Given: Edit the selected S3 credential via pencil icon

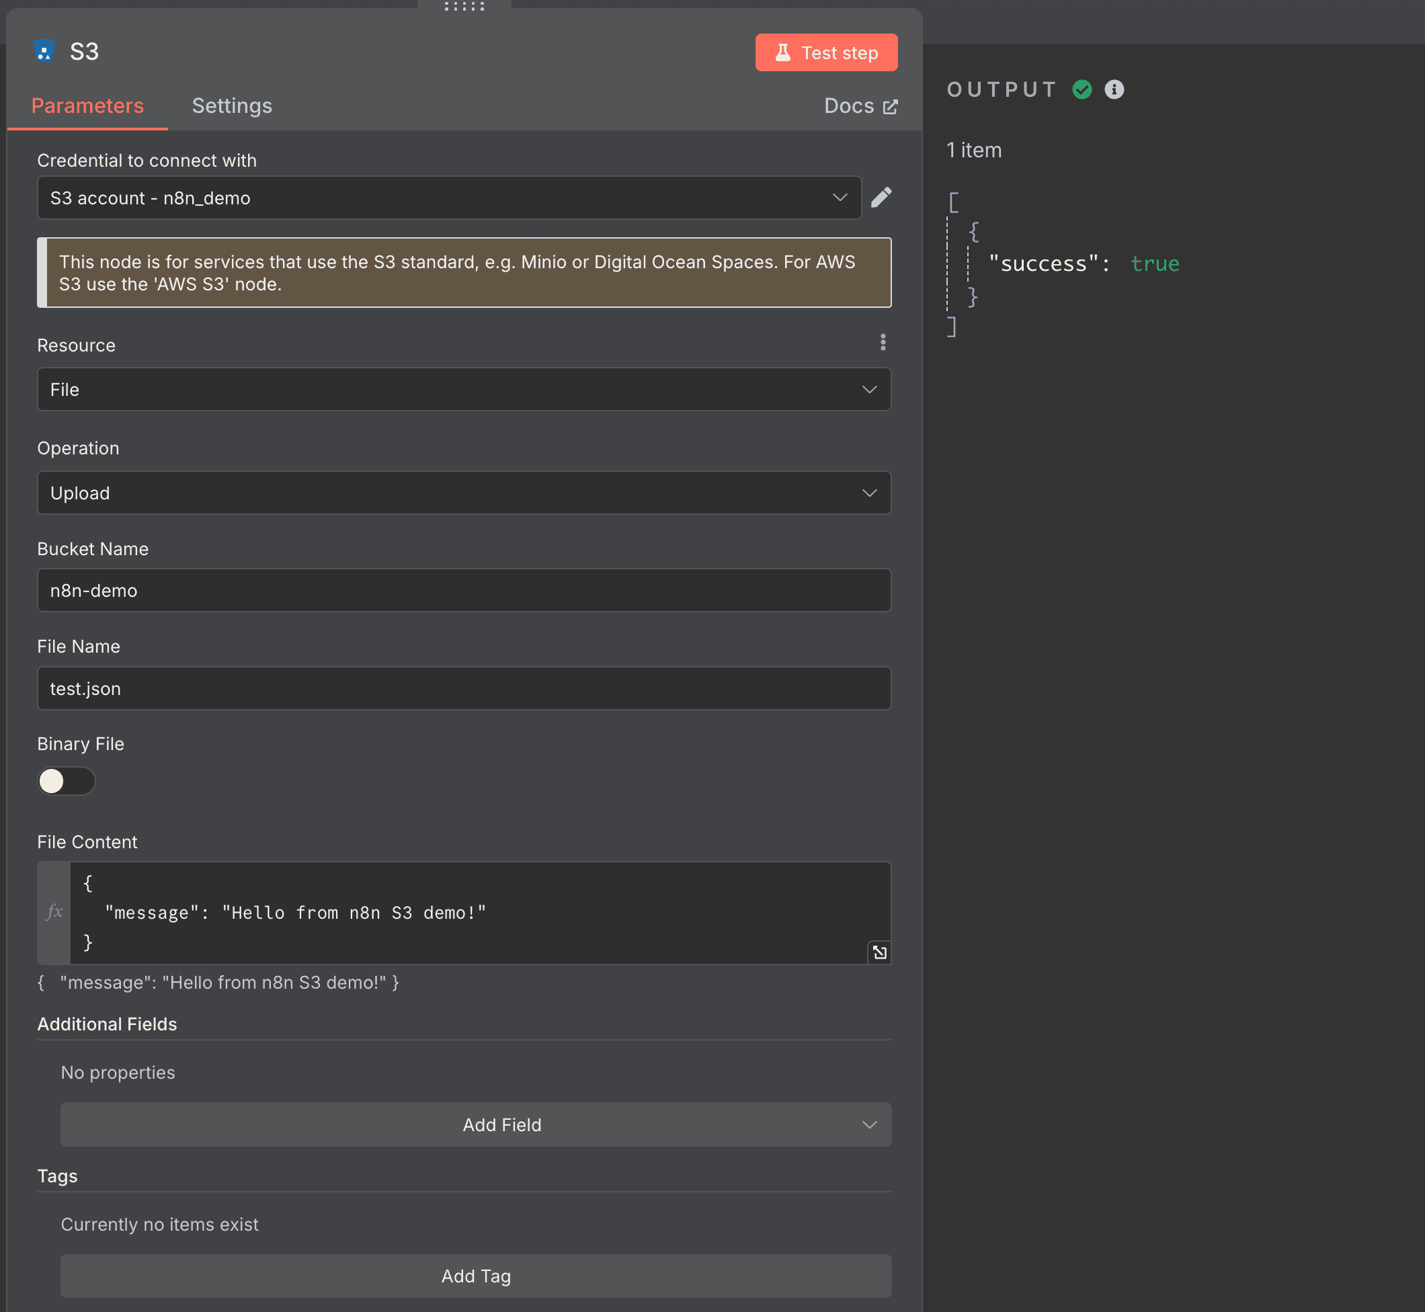Looking at the screenshot, I should point(881,198).
